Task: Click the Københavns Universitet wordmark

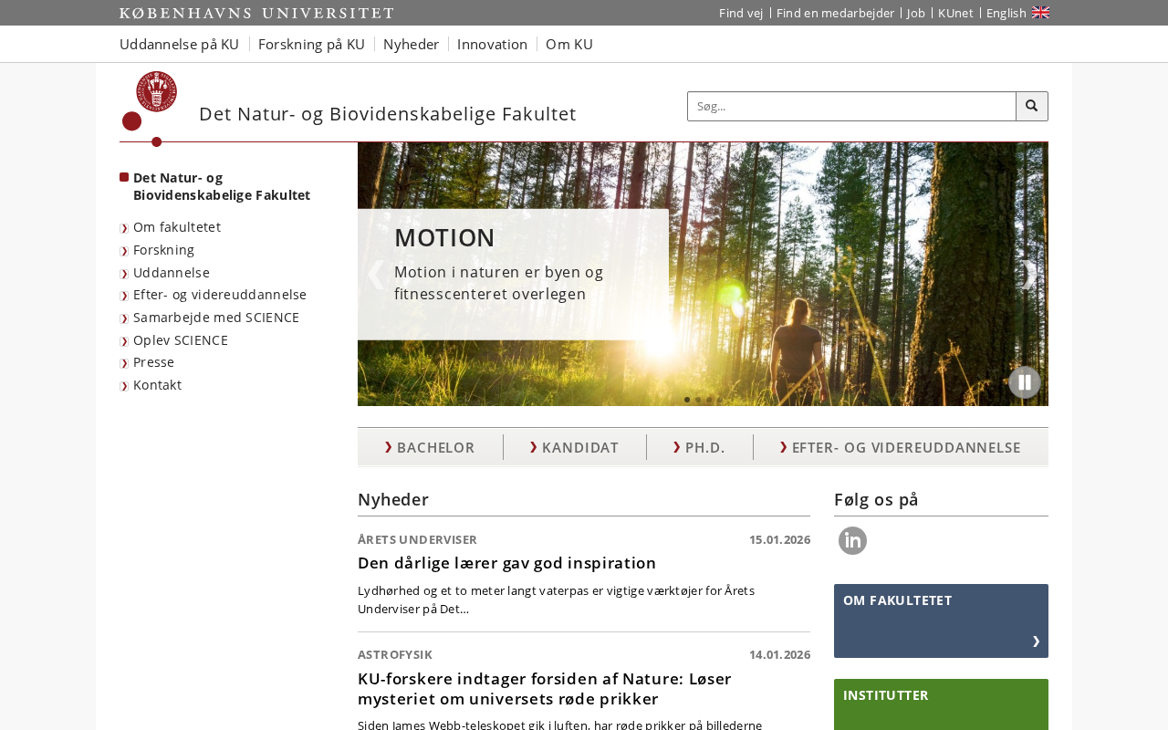Action: 256,13
